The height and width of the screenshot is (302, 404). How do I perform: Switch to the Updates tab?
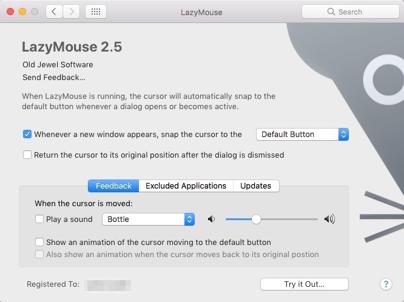click(256, 186)
